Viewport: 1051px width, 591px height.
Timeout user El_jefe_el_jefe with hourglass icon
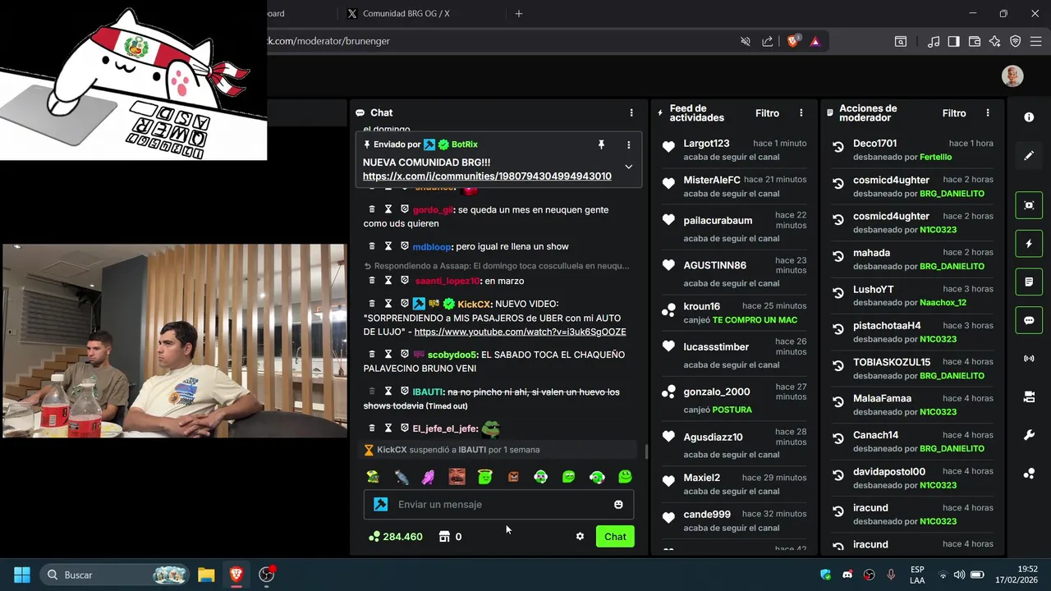point(388,428)
